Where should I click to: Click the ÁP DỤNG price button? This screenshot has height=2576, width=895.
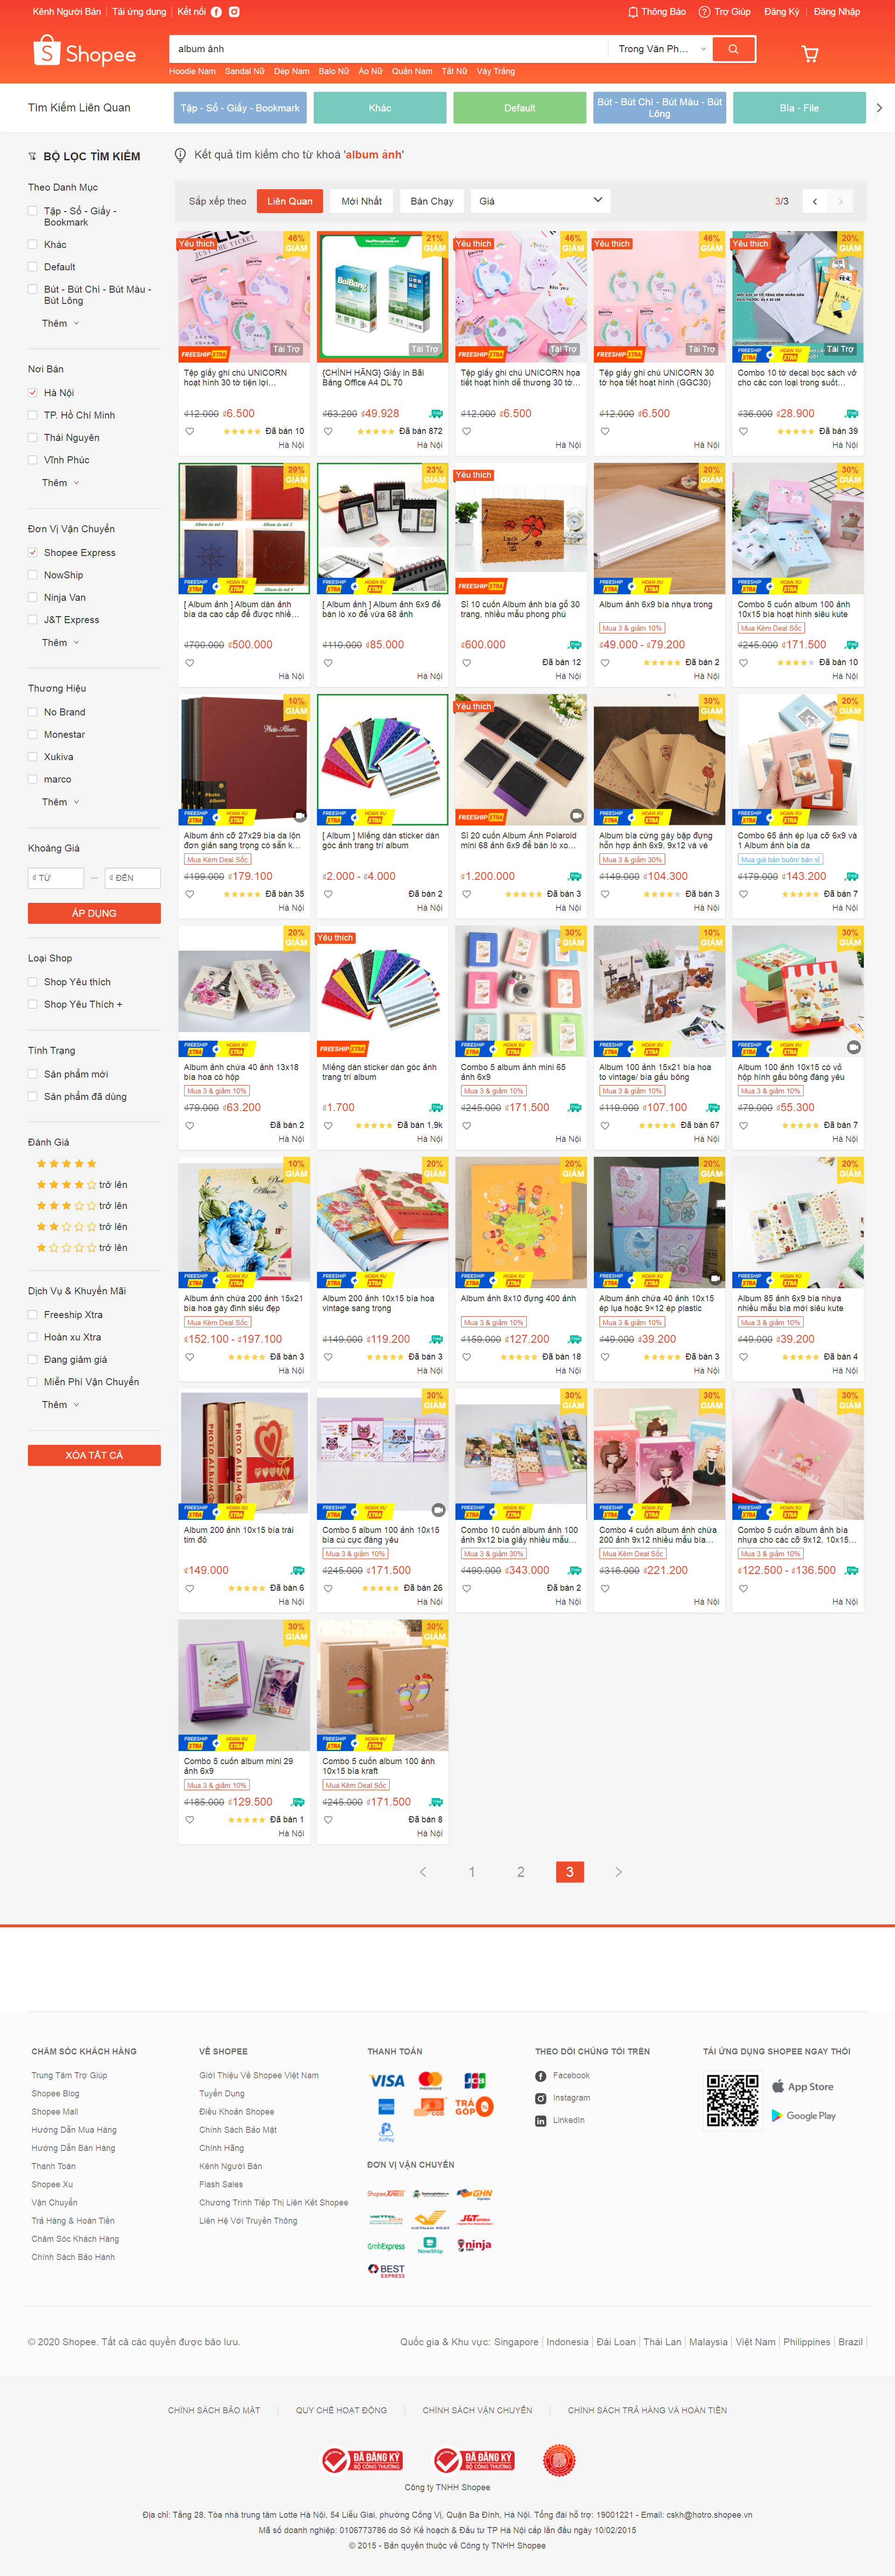94,913
